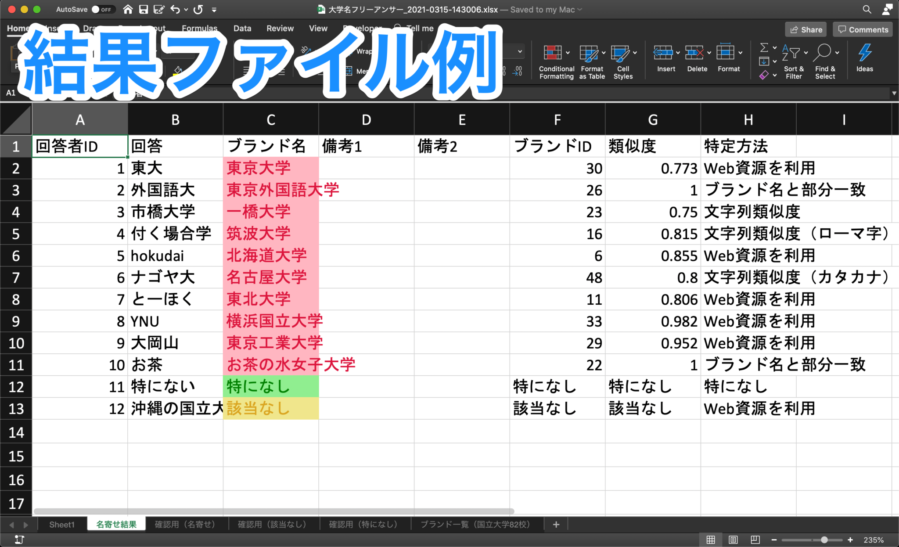
Task: Click the green 特になし cell in column C
Action: (271, 387)
